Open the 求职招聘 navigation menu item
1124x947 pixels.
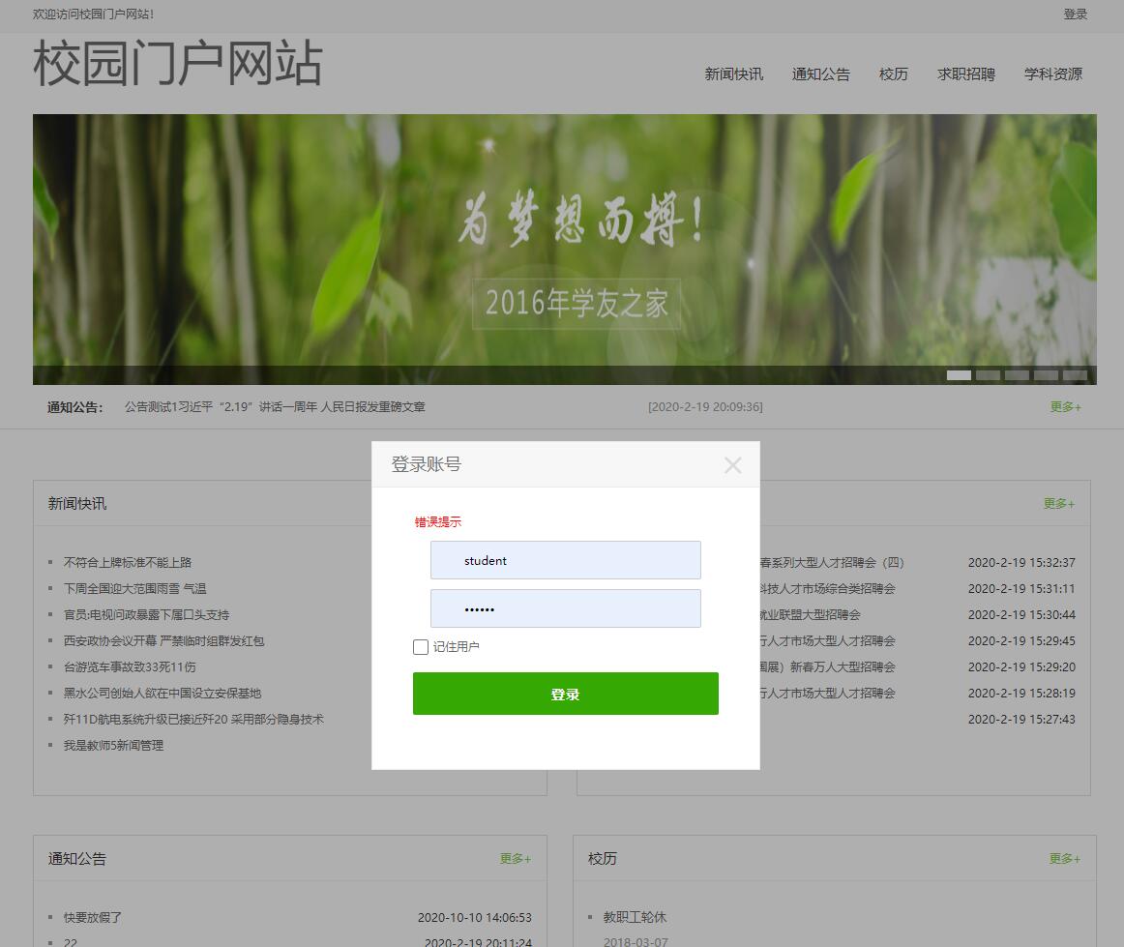coord(966,74)
